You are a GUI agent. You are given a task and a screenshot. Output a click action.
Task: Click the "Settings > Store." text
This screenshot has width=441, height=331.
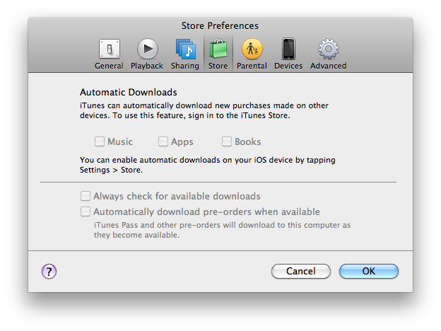pyautogui.click(x=111, y=170)
